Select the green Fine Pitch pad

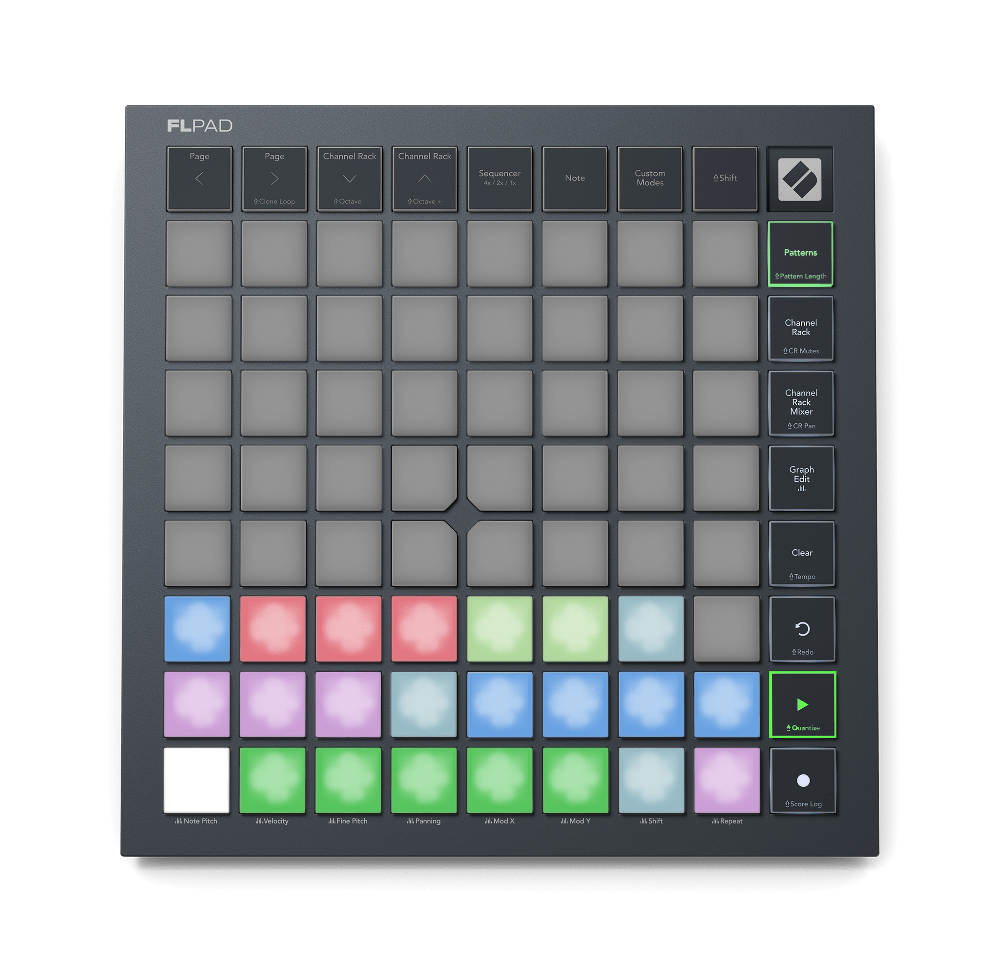click(348, 780)
